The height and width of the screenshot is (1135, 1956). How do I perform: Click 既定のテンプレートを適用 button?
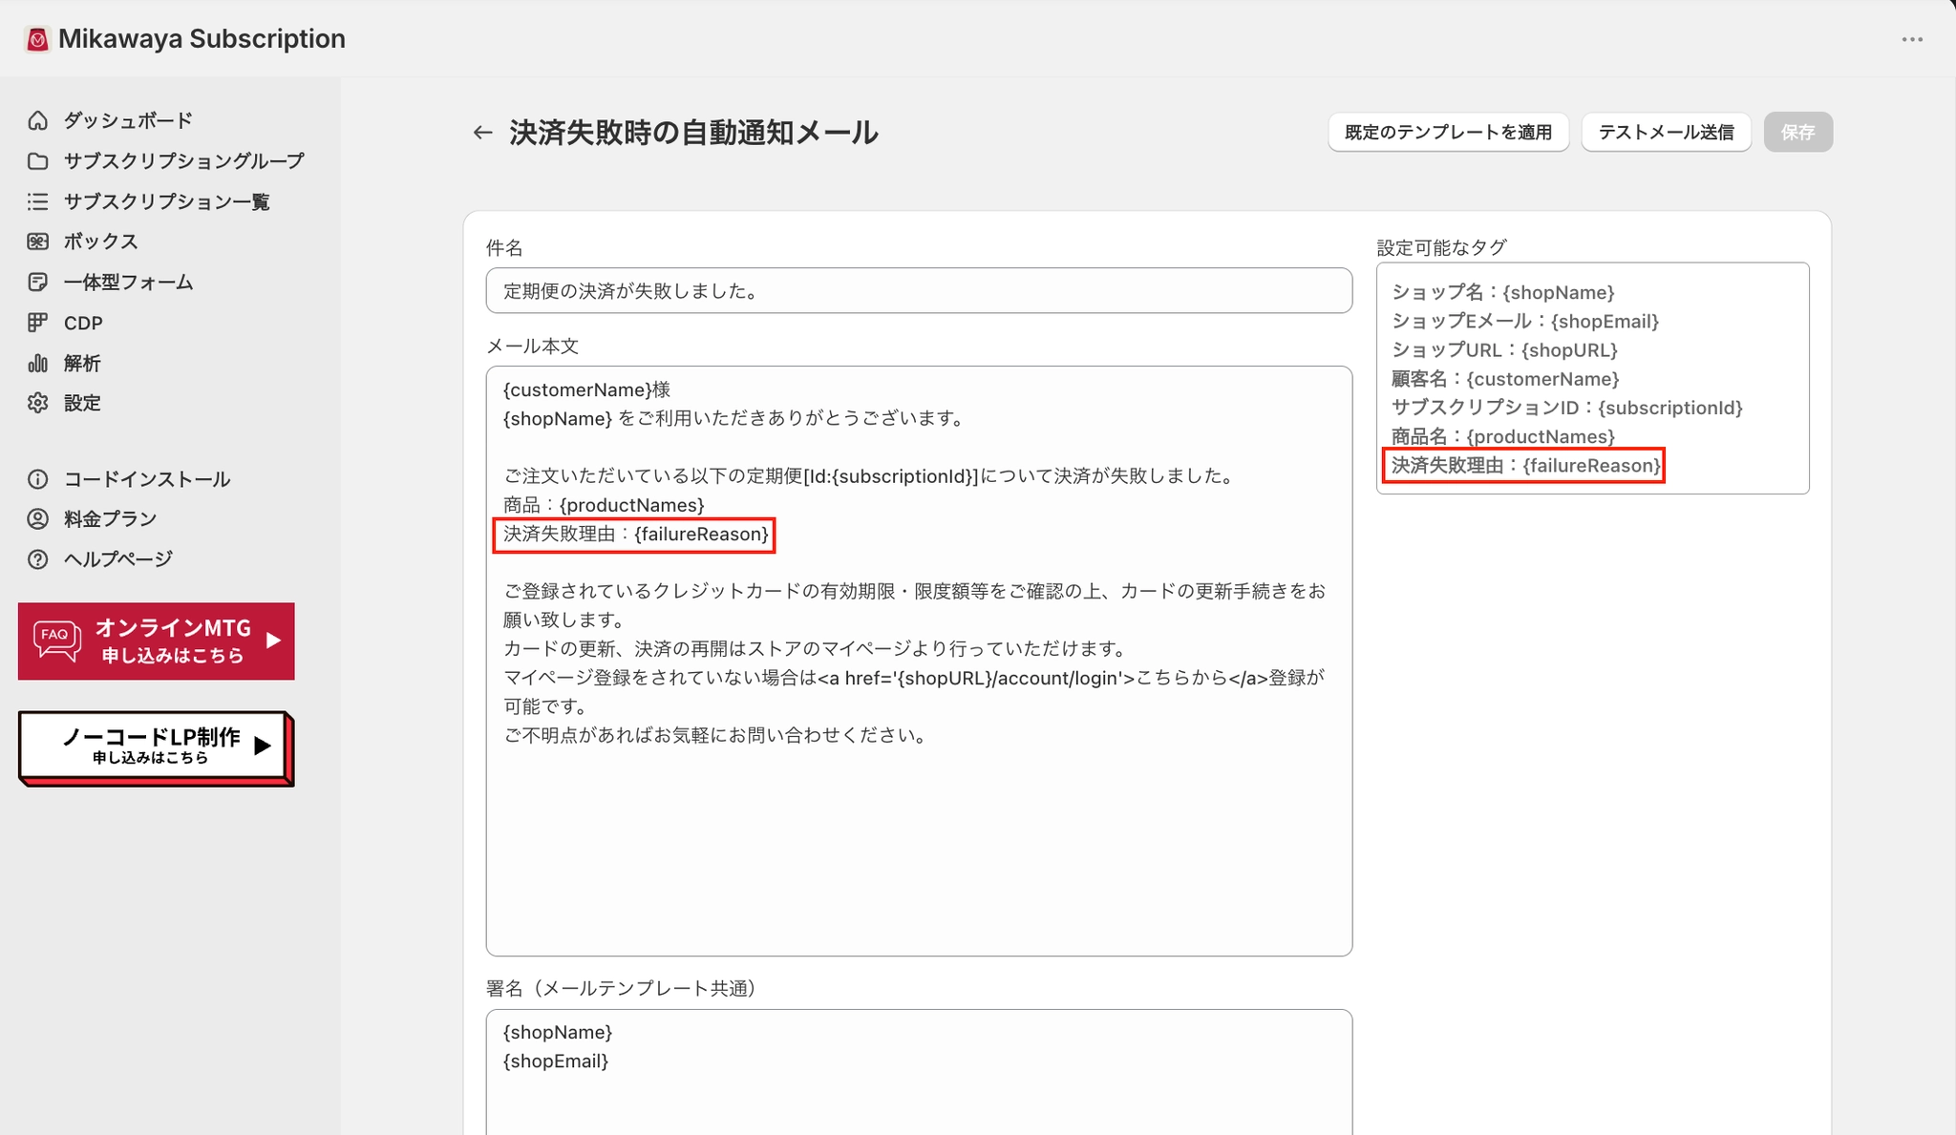1448,133
